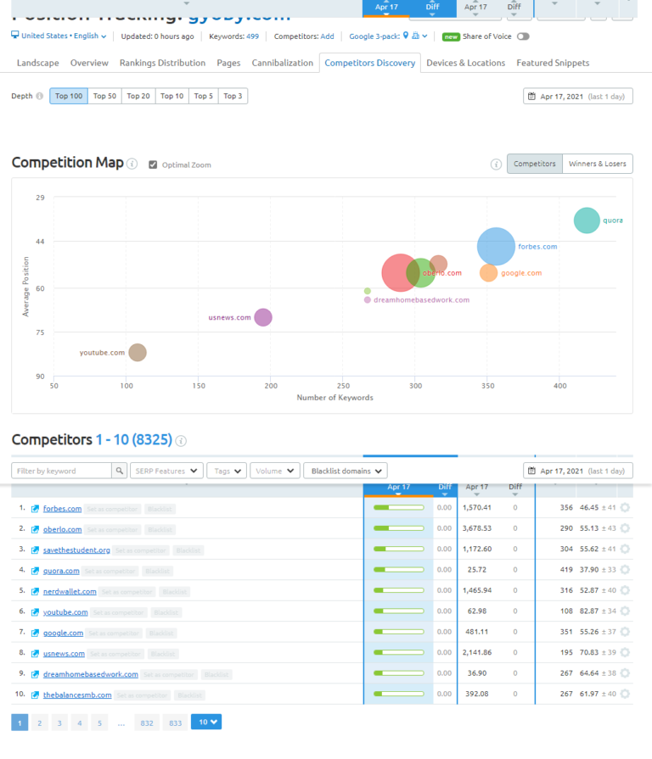Click Set as competitor for oberlo.com
This screenshot has height=759, width=652.
pos(112,529)
